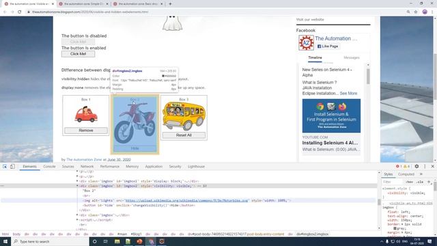Screen dimensions: 437x246
Task: Toggle the device toolbar icon in DevTools
Action: [x=12, y=166]
